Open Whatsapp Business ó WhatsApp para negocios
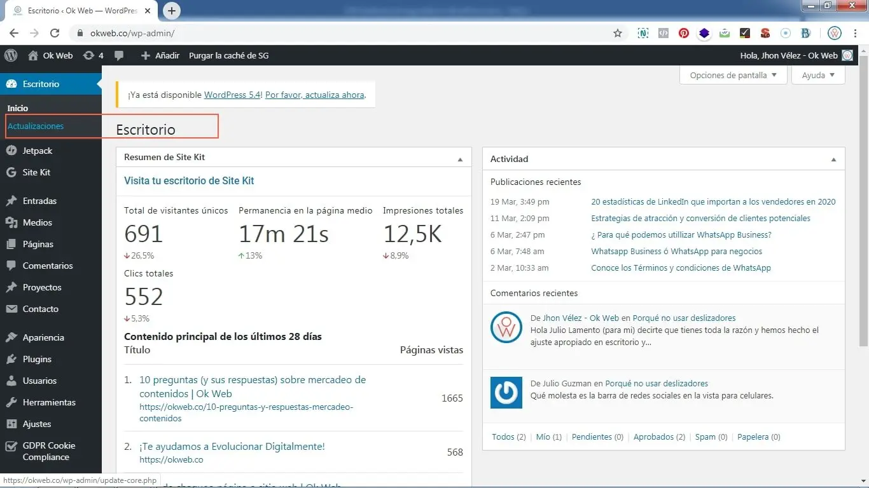The width and height of the screenshot is (869, 488). point(676,251)
